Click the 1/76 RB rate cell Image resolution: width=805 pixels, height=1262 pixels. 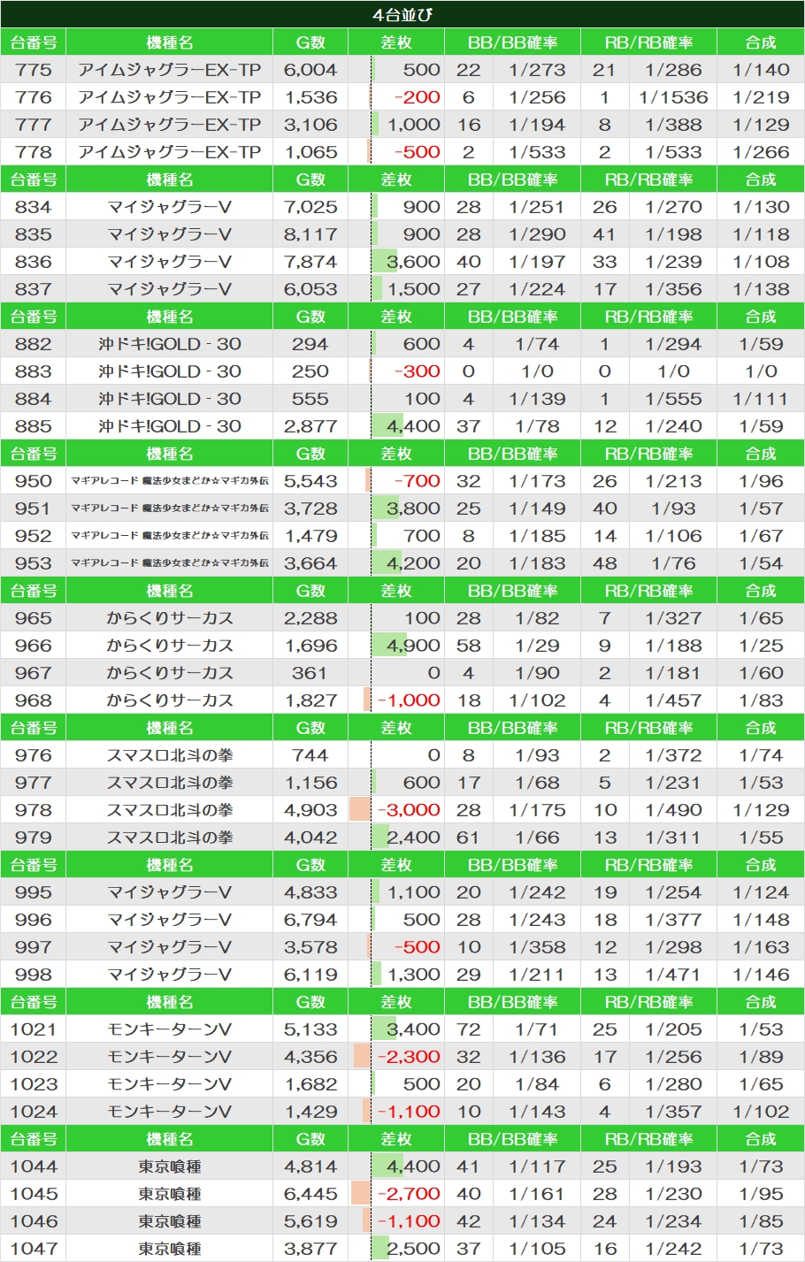pyautogui.click(x=673, y=563)
